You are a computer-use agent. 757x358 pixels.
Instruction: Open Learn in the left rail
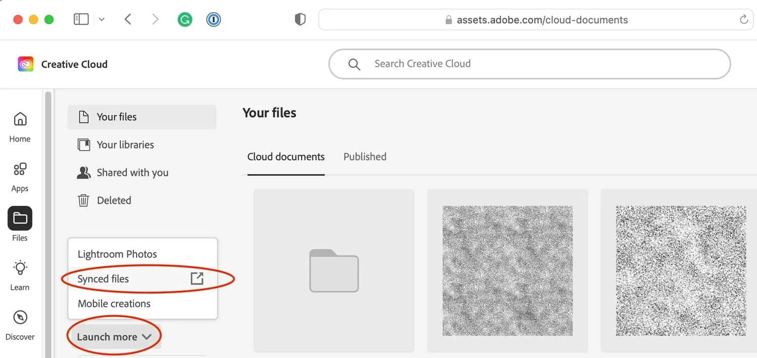(20, 275)
